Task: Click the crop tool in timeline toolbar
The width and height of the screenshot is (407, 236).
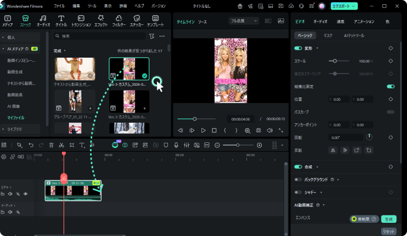Action: 72,145
